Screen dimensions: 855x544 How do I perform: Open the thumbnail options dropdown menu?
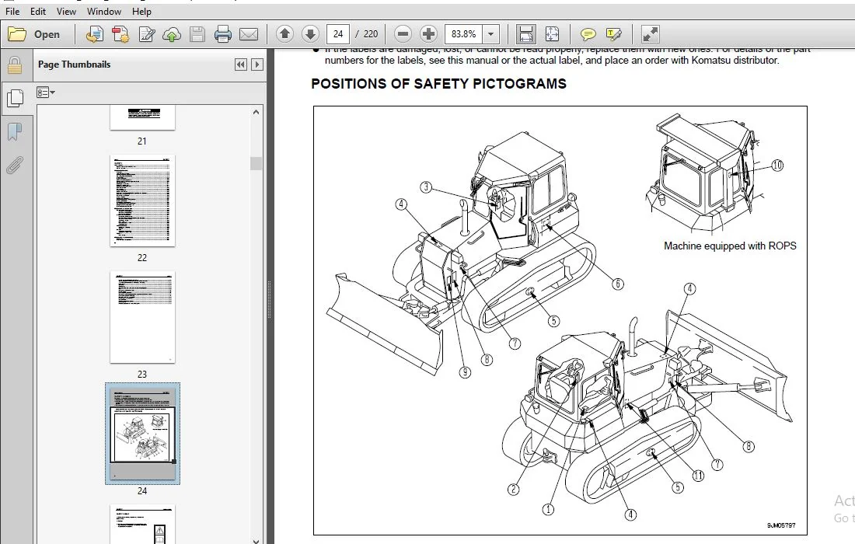tap(46, 92)
